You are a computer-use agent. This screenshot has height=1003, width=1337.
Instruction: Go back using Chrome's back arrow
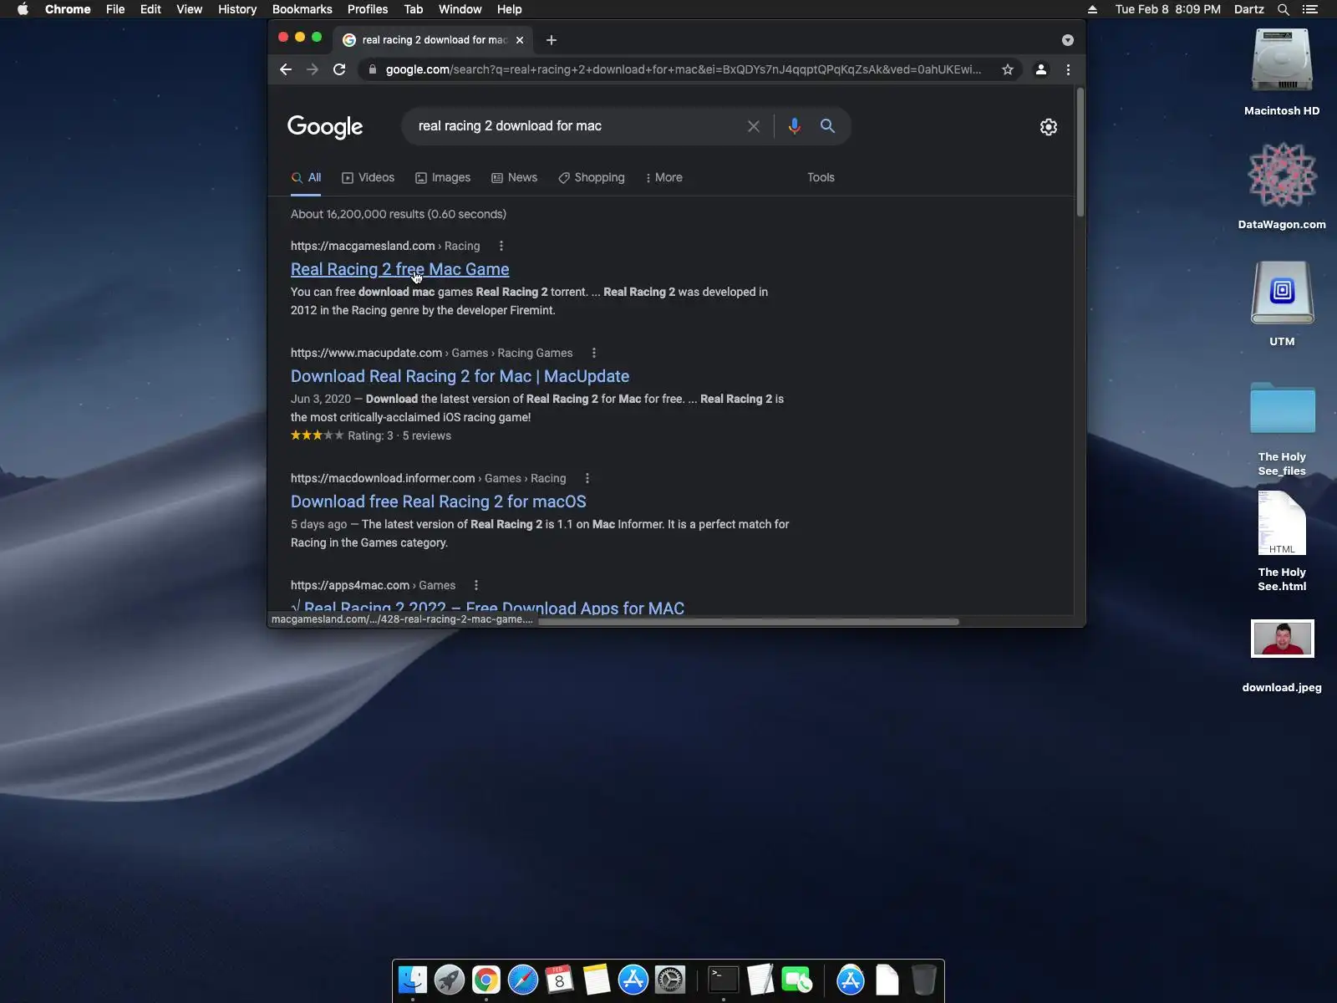(286, 69)
